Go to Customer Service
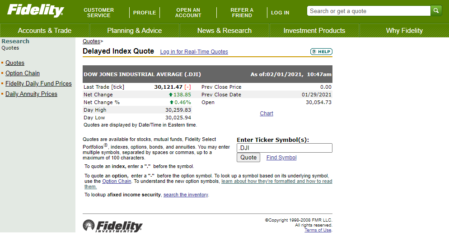449x236 pixels. tap(98, 13)
